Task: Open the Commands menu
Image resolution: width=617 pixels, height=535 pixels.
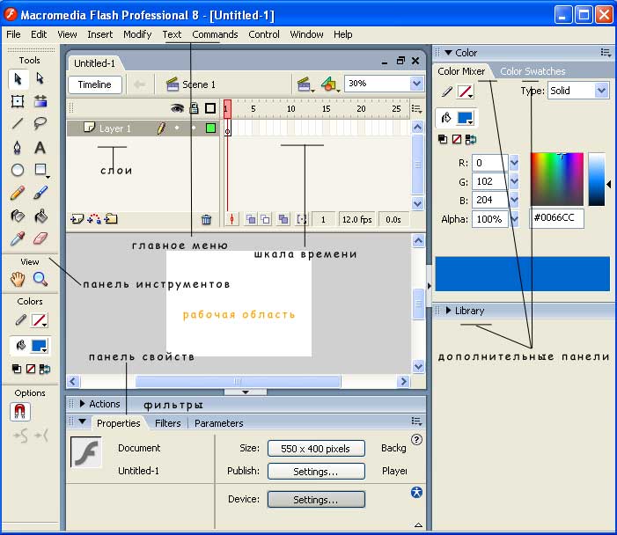Action: (x=215, y=34)
